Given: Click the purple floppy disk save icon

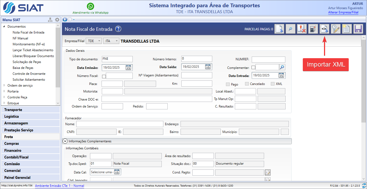Looking at the screenshot, I should click(x=358, y=29).
